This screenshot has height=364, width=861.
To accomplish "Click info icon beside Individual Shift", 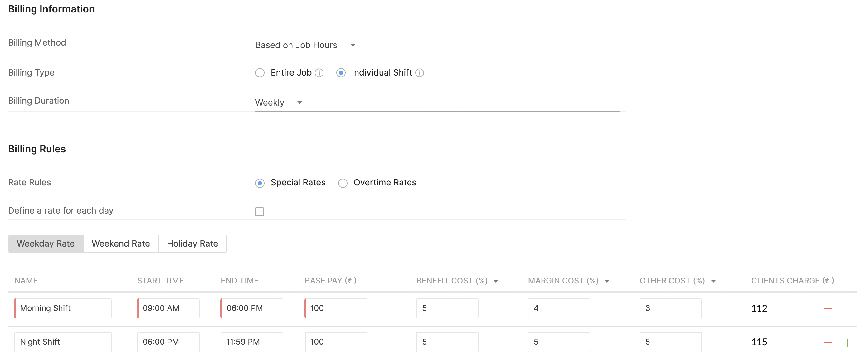I will coord(420,73).
